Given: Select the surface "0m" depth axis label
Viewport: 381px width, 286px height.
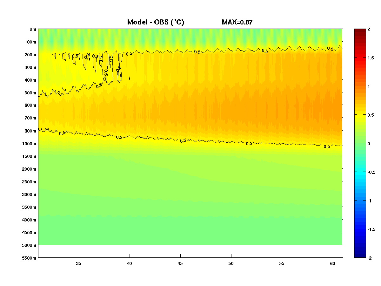Looking at the screenshot, I should tap(33, 29).
